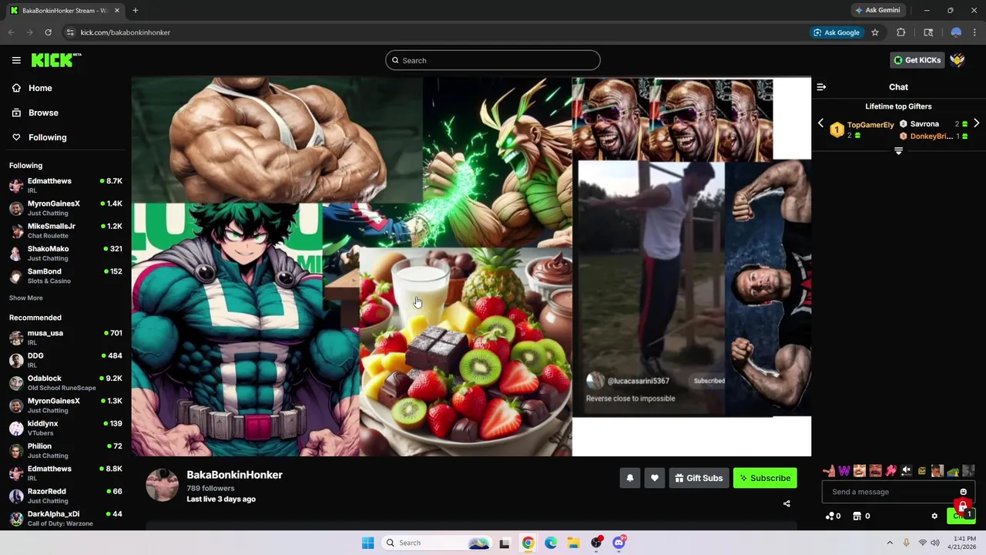This screenshot has width=986, height=555.
Task: Open a new browser tab
Action: tap(135, 10)
